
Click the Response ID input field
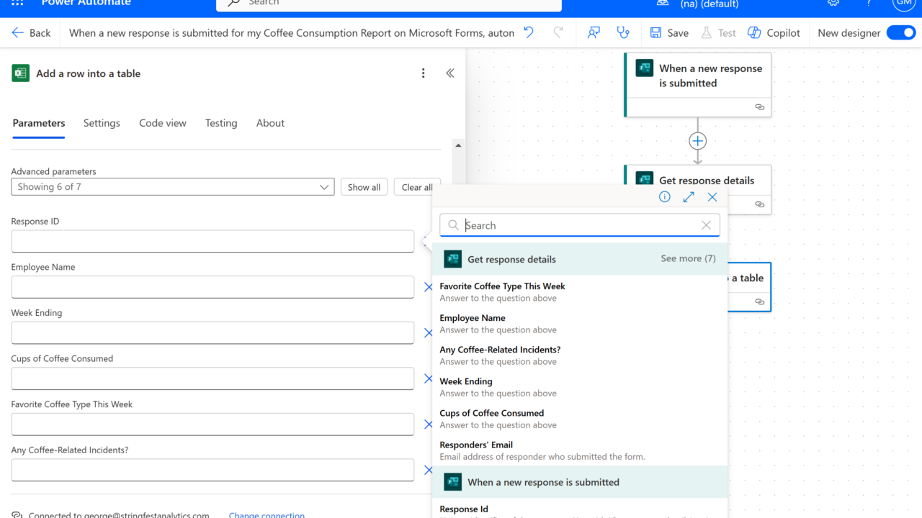[212, 242]
